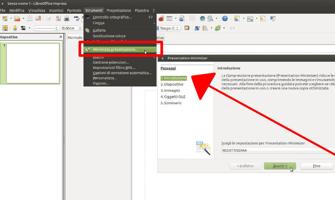The image size is (335, 200).
Task: Click the New presentation icon
Action: (x=5, y=19)
